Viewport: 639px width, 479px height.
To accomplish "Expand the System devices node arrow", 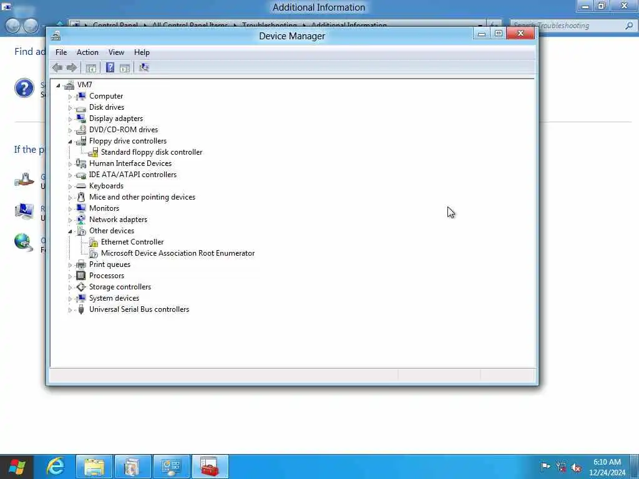I will pyautogui.click(x=70, y=299).
